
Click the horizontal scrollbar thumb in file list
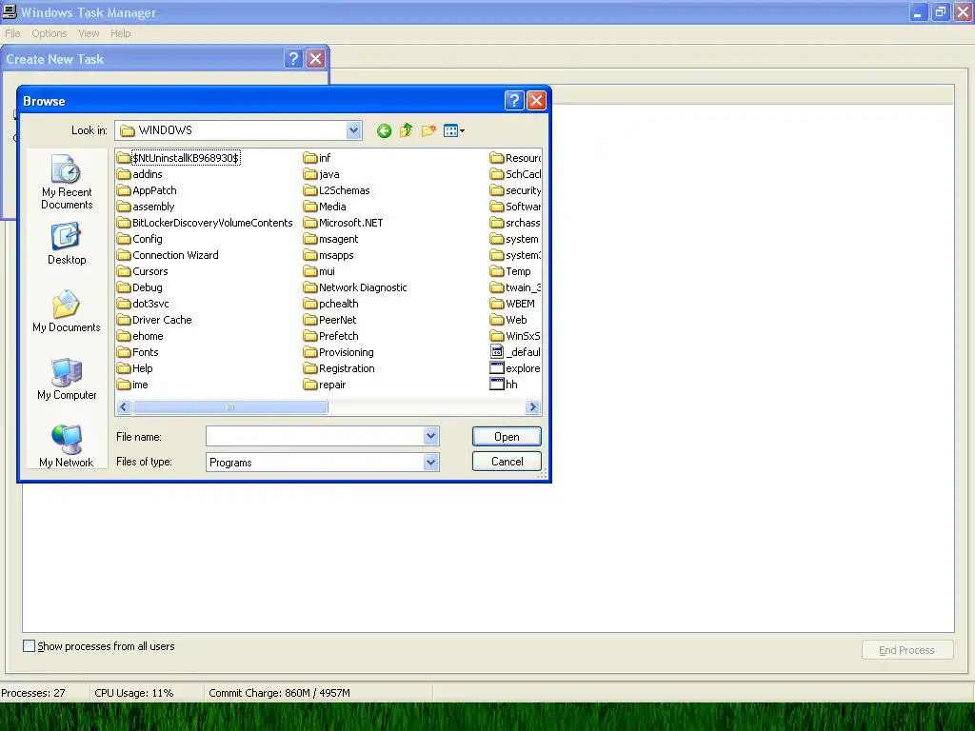click(230, 407)
